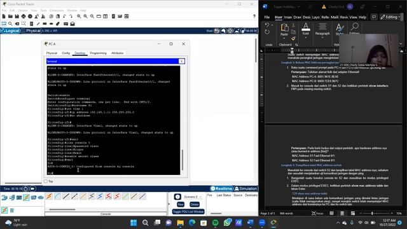Expand the Paragraph group dropdown in Word
The width and height of the screenshot is (407, 229).
click(x=322, y=38)
